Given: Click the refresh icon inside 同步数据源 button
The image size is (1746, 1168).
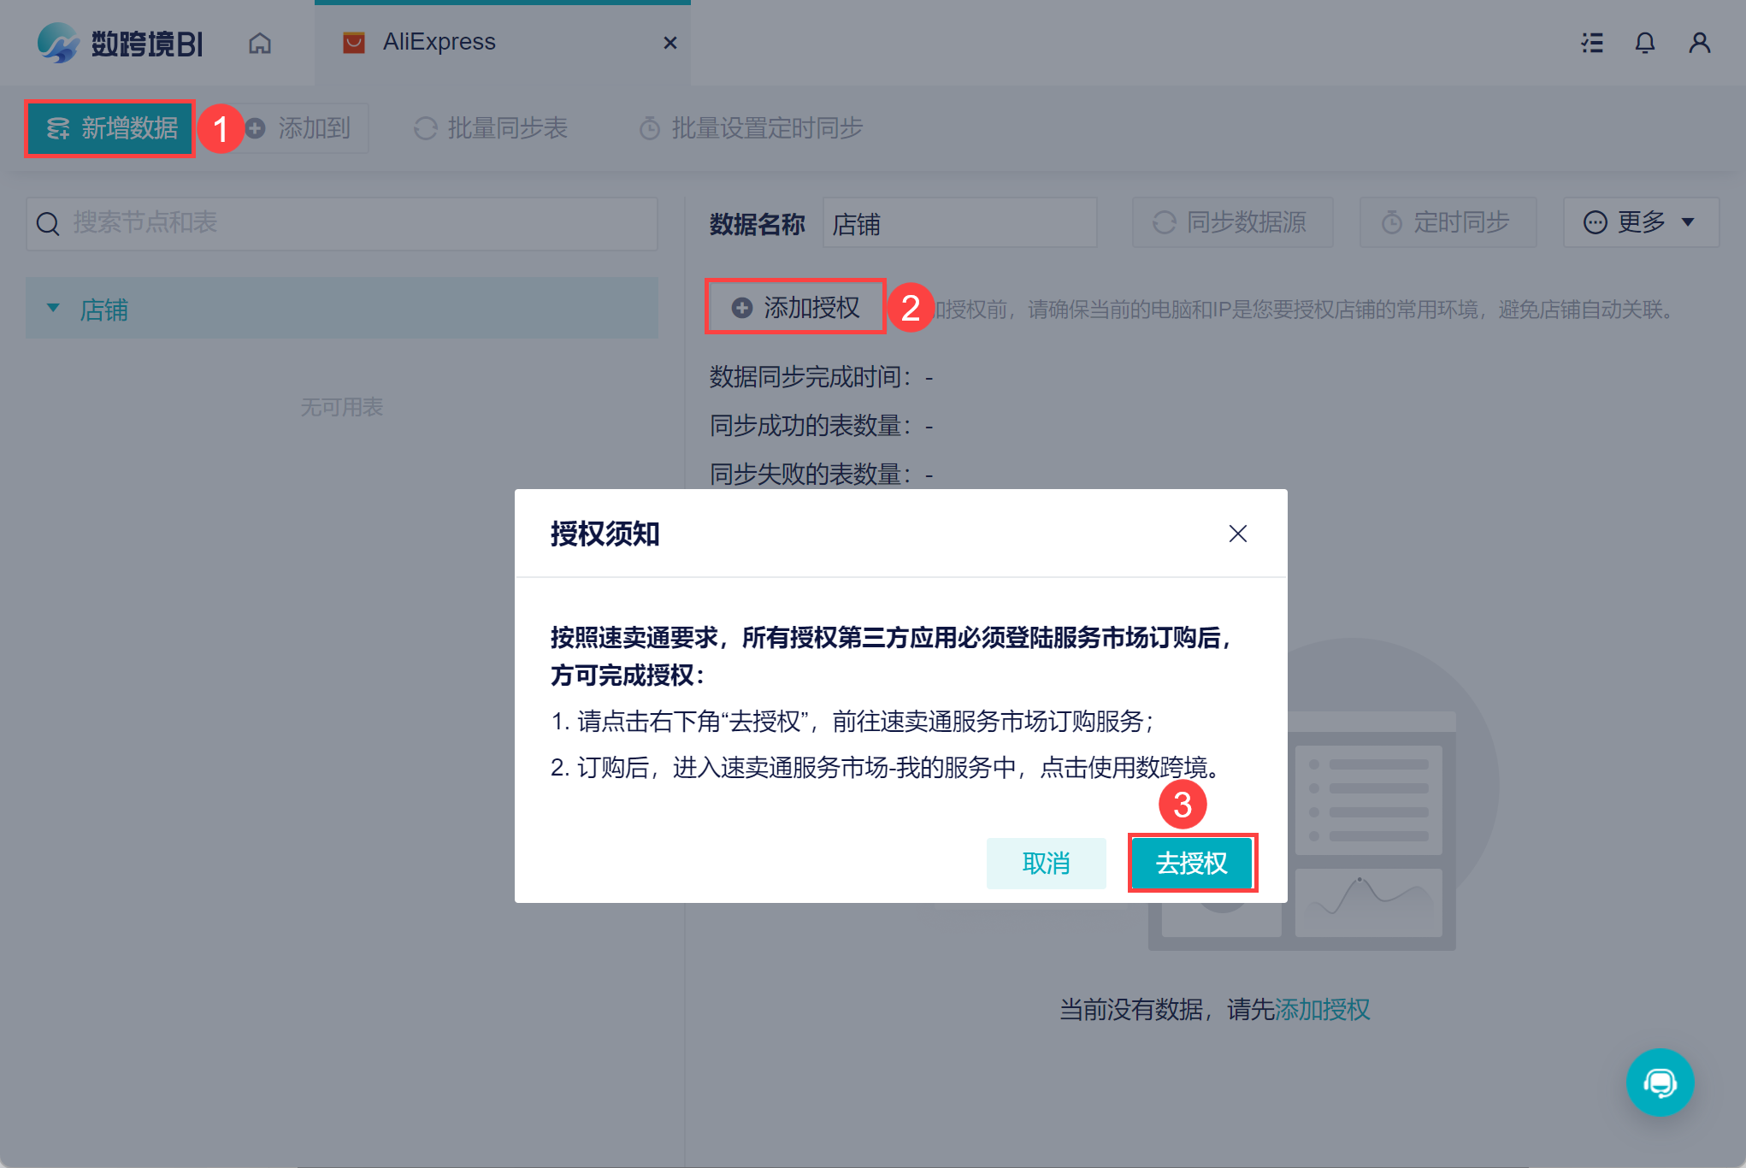Looking at the screenshot, I should point(1165,222).
